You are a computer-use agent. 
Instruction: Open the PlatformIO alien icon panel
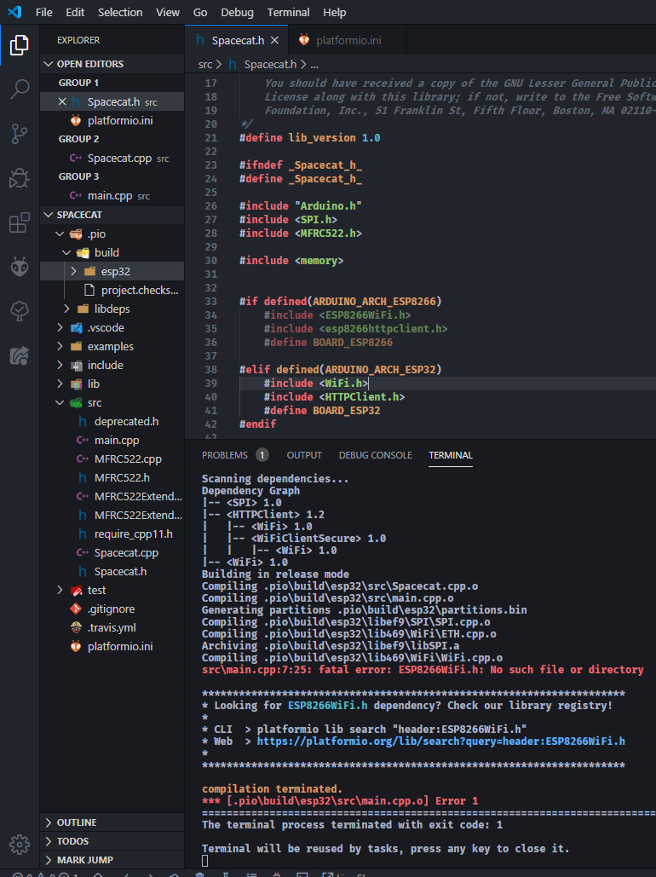coord(19,268)
